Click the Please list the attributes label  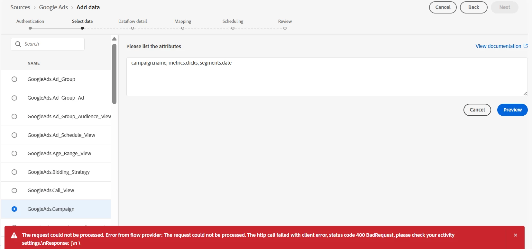[154, 46]
